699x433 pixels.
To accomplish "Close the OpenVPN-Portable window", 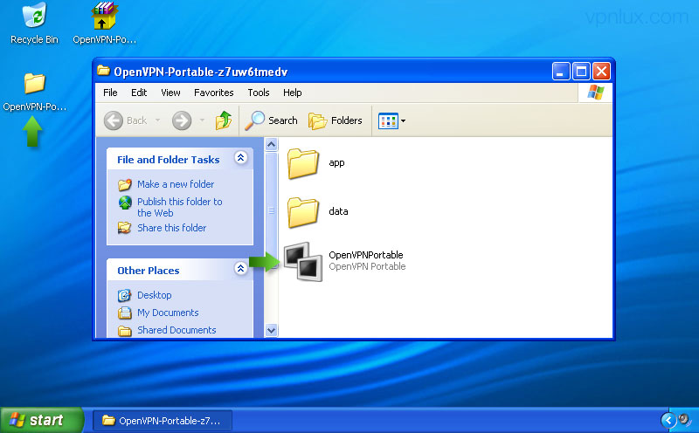I will point(601,72).
